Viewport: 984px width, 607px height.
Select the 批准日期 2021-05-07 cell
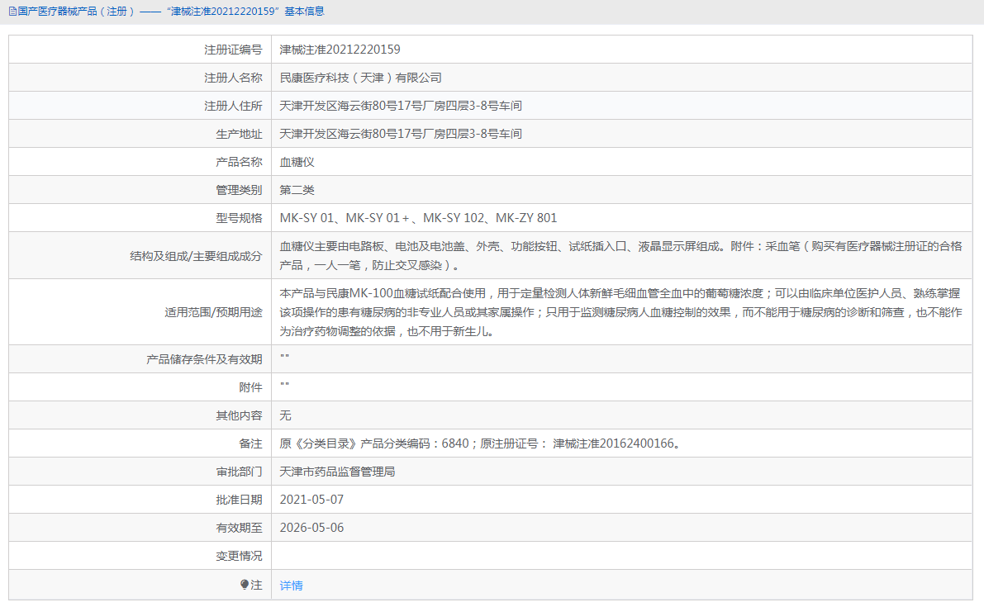(312, 499)
